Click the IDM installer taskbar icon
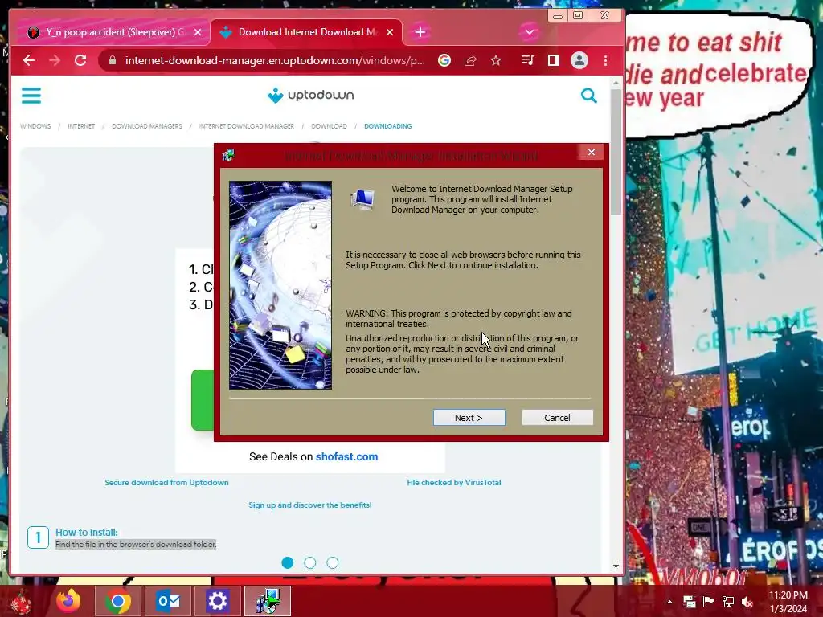The height and width of the screenshot is (617, 823). (x=267, y=601)
